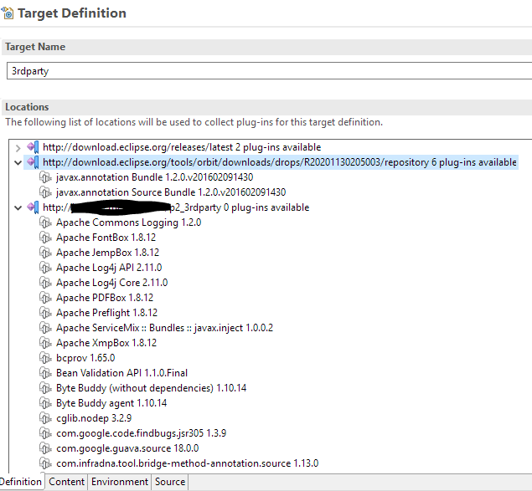Click plug-in icon of Apache PDFBox
The height and width of the screenshot is (491, 532).
pyautogui.click(x=45, y=298)
